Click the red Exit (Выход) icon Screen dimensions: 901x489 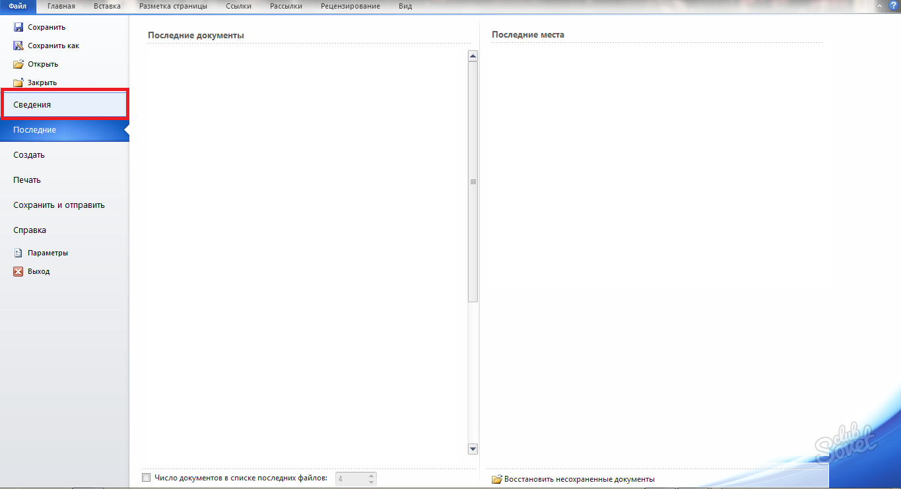(x=18, y=271)
